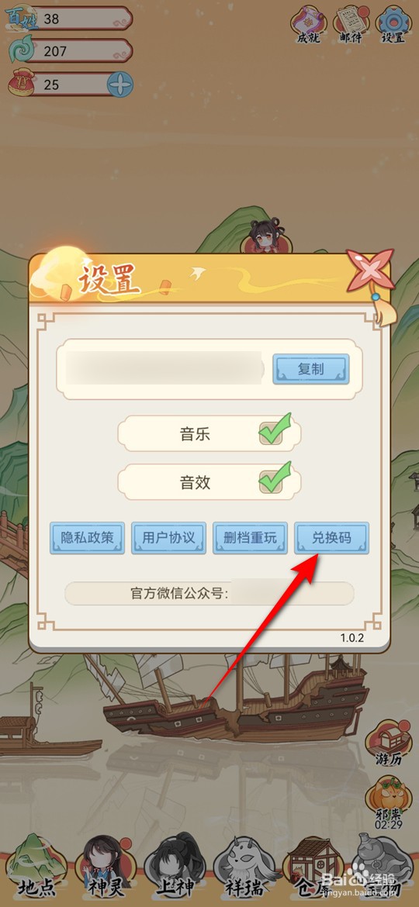Switch to the 神灵 spirits tab
Viewport: 419px width, 907px height.
(x=106, y=867)
